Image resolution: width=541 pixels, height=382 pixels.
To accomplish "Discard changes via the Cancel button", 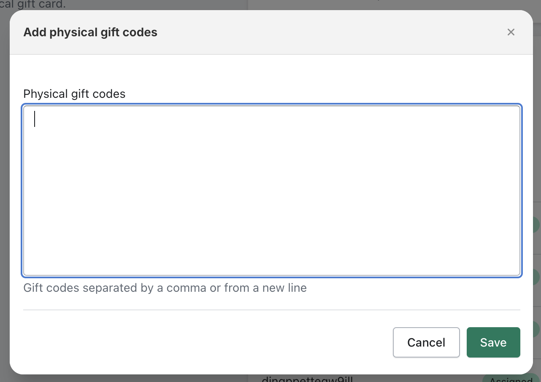I will coord(426,342).
